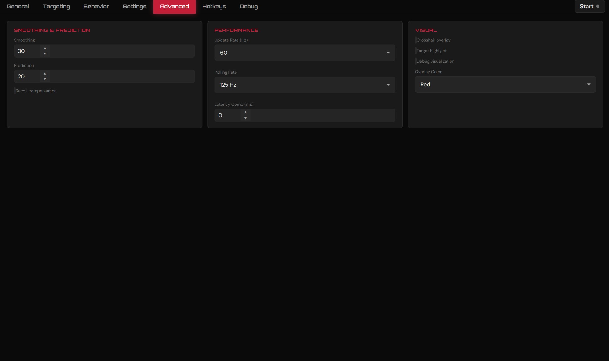Open the Overlay Color dropdown
609x361 pixels.
point(505,85)
